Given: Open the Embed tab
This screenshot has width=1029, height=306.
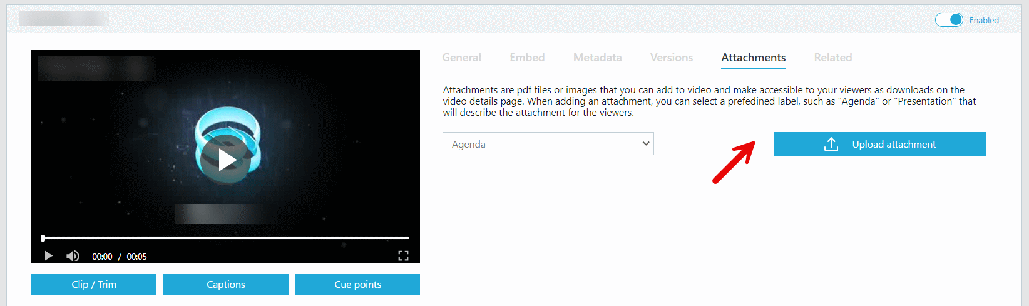Looking at the screenshot, I should tap(527, 58).
